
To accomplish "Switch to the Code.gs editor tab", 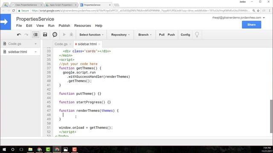I will pos(61,44).
